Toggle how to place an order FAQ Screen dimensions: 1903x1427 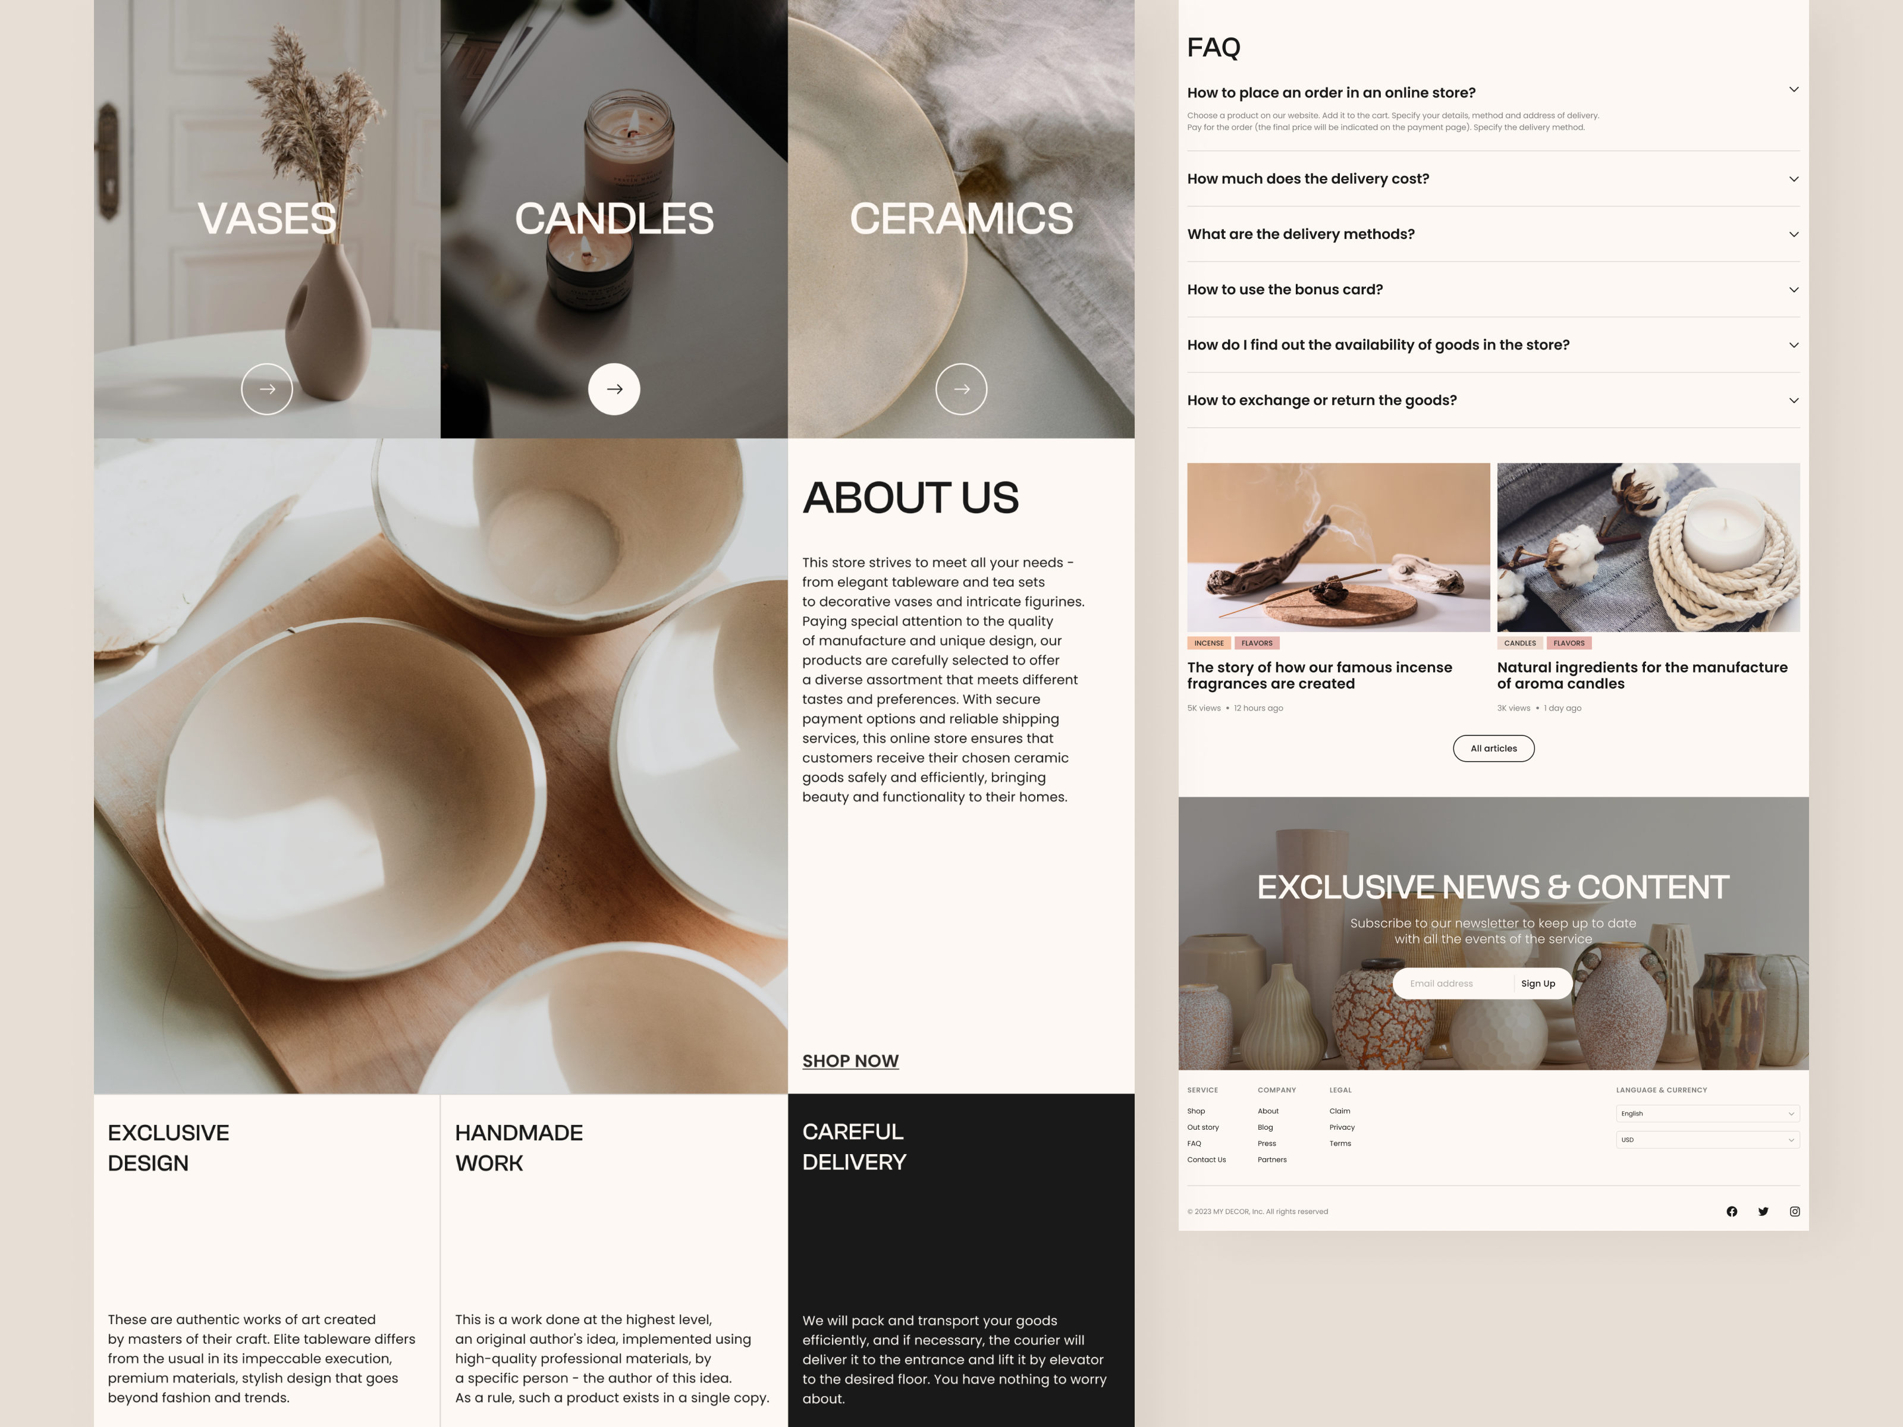(x=1795, y=92)
